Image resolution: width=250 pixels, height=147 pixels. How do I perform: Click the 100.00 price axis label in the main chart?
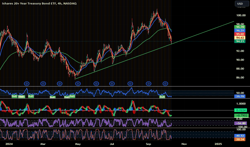[241, 15]
